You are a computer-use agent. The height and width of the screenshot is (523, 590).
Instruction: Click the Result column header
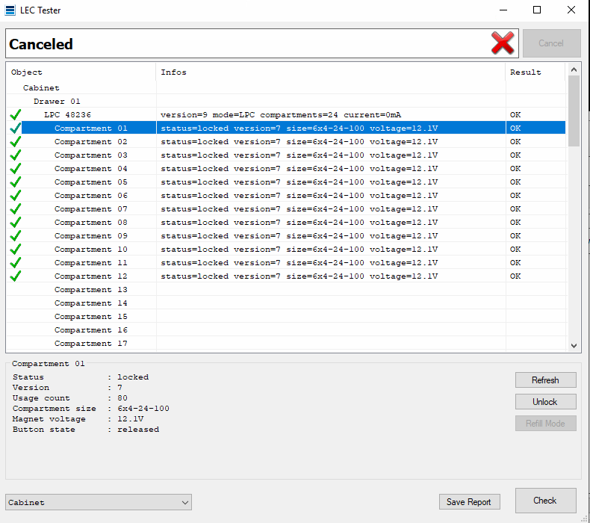tap(535, 72)
